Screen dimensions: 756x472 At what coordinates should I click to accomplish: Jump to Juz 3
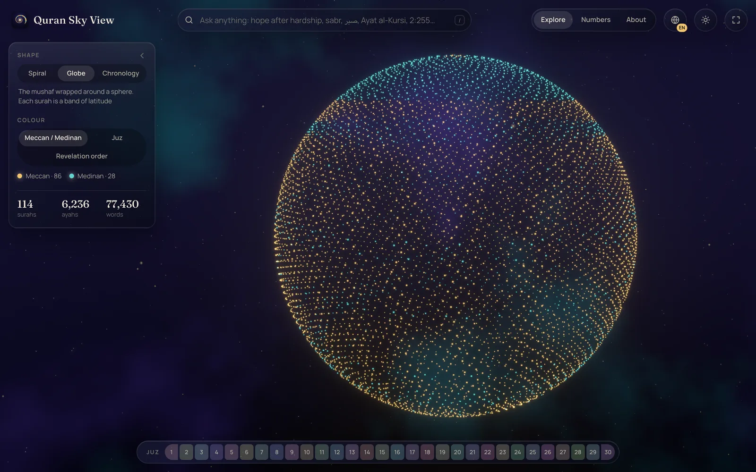coord(201,452)
